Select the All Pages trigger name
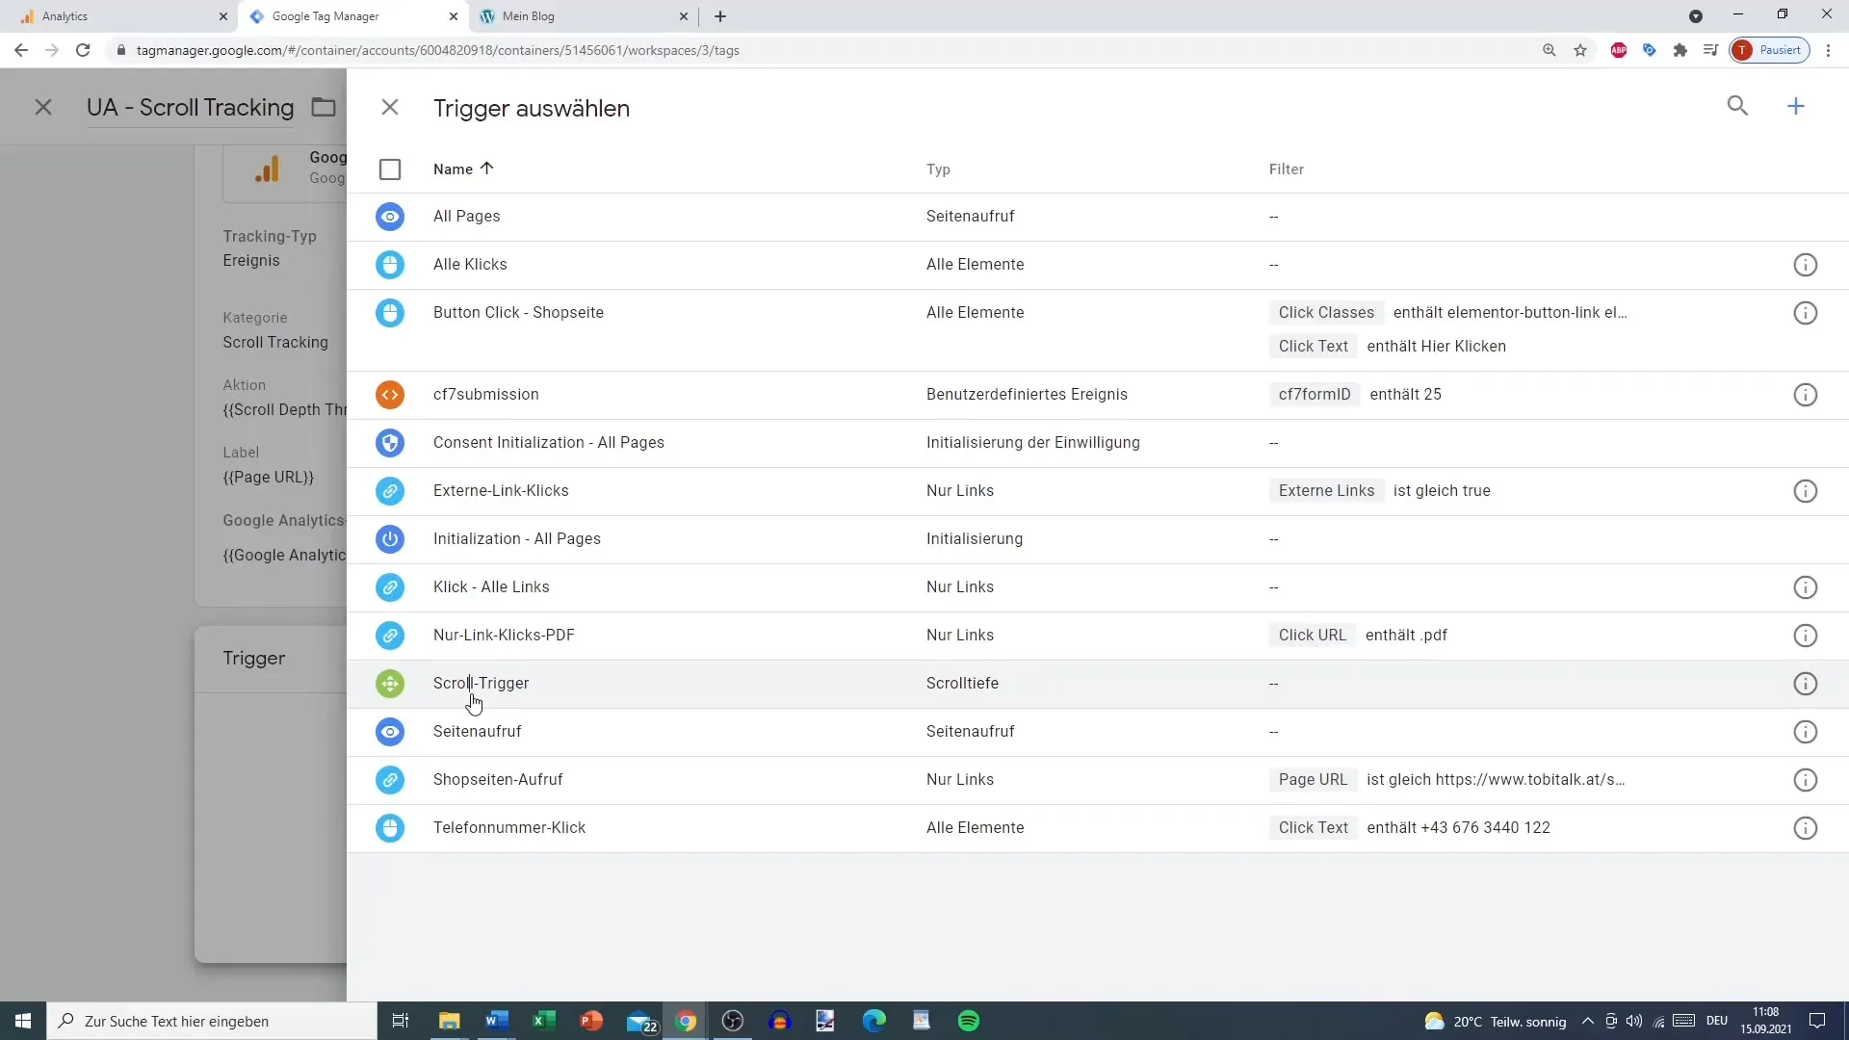The width and height of the screenshot is (1849, 1040). tap(466, 216)
